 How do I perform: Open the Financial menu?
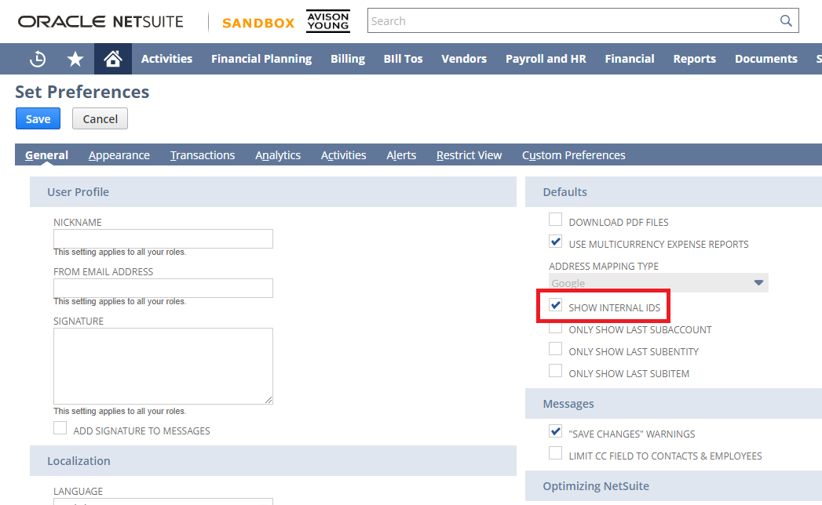coord(630,59)
